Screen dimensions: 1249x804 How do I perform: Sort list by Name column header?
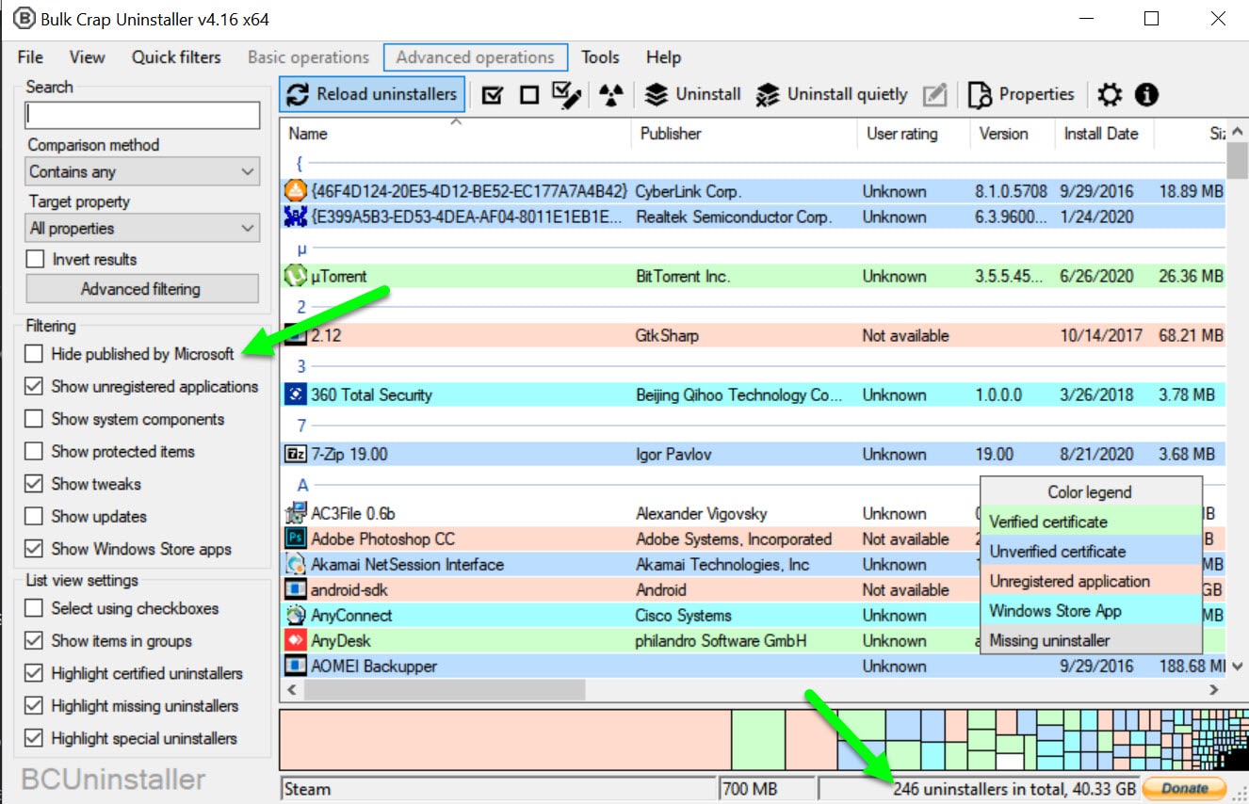[x=455, y=134]
